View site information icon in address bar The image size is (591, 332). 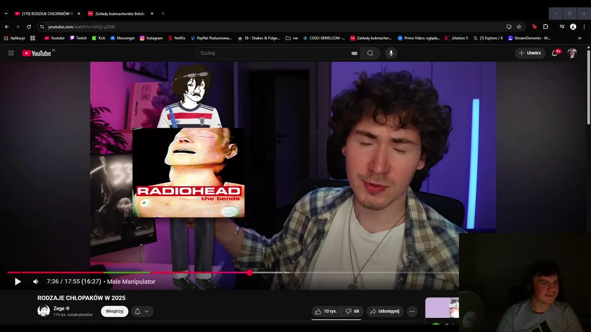click(x=42, y=27)
